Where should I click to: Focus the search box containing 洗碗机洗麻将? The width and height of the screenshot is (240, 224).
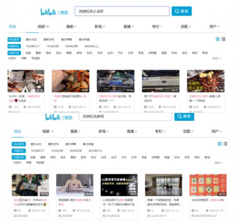pos(125,116)
